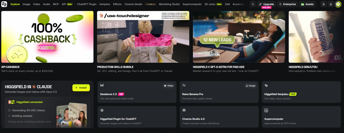Click the Install button for Claude
The height and width of the screenshot is (133, 344).
tap(81, 88)
